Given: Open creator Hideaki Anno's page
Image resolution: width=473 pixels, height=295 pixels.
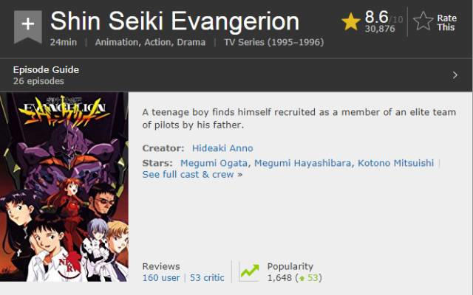Looking at the screenshot, I should tap(222, 148).
